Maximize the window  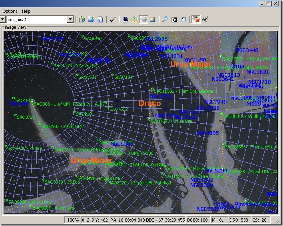pyautogui.click(x=269, y=4)
